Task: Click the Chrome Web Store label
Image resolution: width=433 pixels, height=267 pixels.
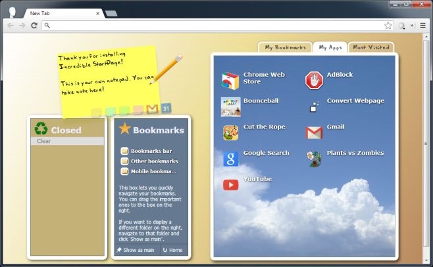Action: (x=264, y=78)
